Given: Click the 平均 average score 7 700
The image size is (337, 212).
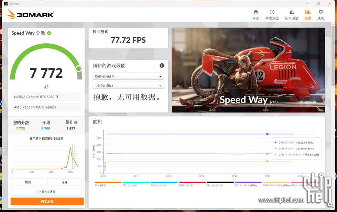Looking at the screenshot, I should [46, 128].
